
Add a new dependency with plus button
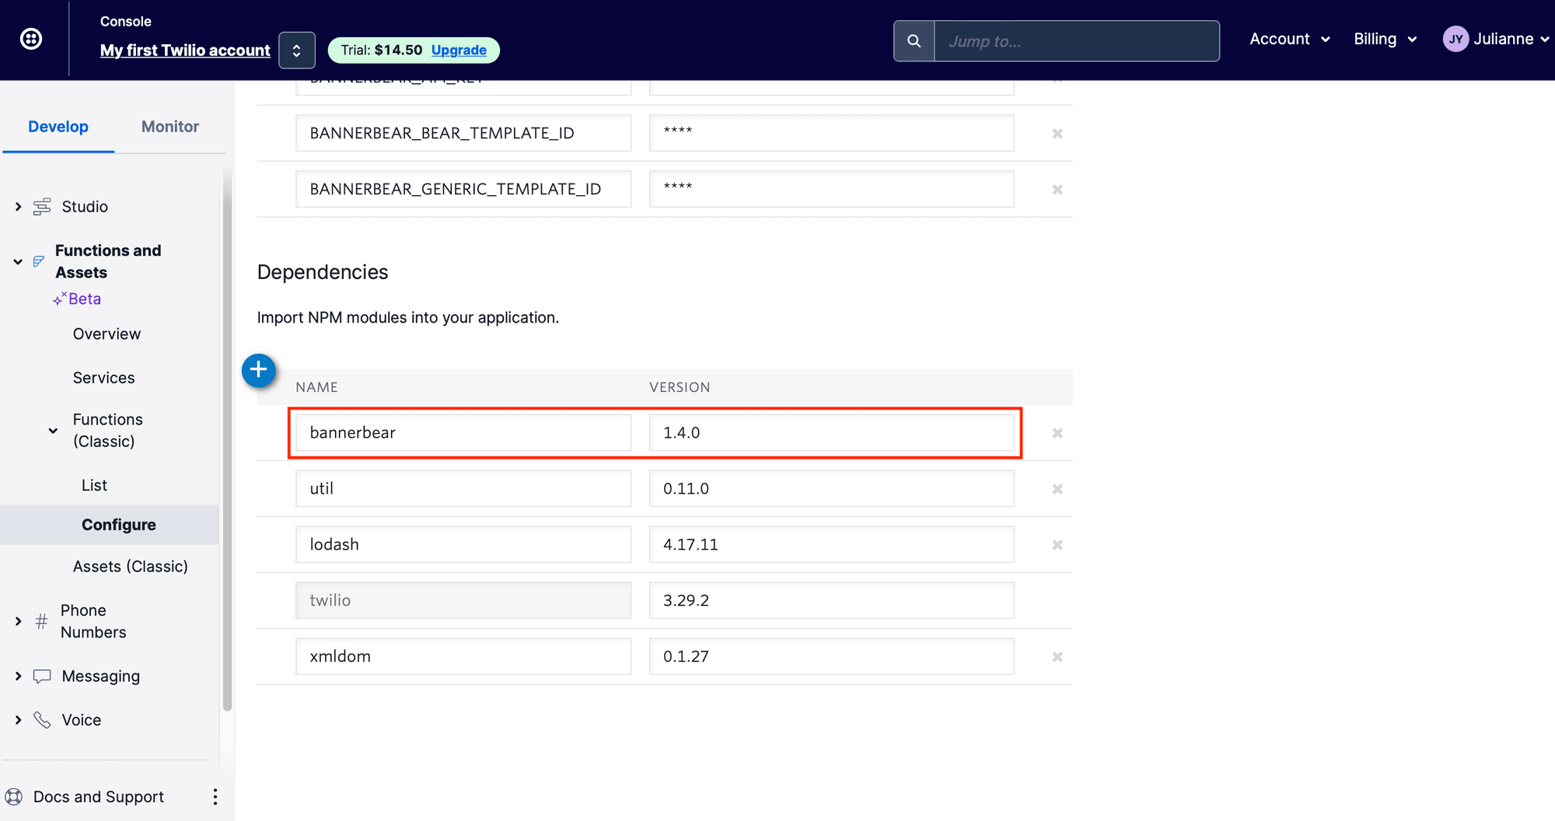click(259, 370)
